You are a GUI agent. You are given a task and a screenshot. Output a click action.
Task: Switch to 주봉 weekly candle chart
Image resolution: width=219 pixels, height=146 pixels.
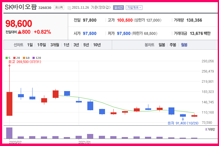[x=173, y=45]
